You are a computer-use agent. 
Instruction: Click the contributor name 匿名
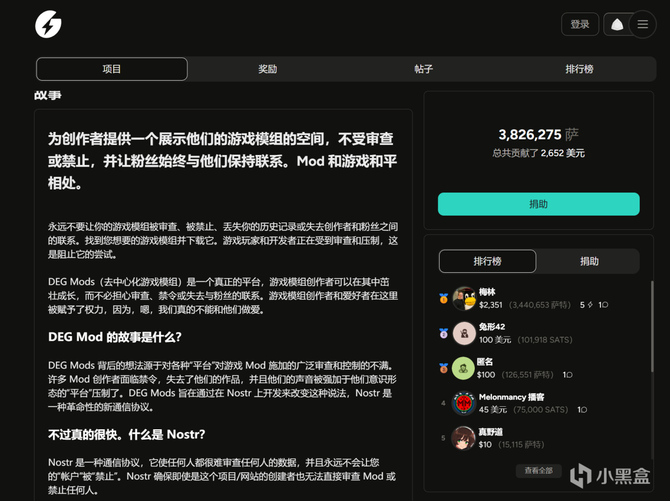[485, 362]
